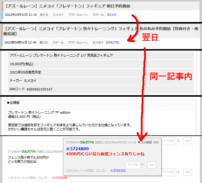The height and width of the screenshot is (183, 202).
Task: Open the red ※3725044 reply link
Action: click(x=59, y=178)
